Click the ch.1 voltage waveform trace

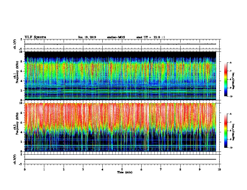click(x=120, y=44)
